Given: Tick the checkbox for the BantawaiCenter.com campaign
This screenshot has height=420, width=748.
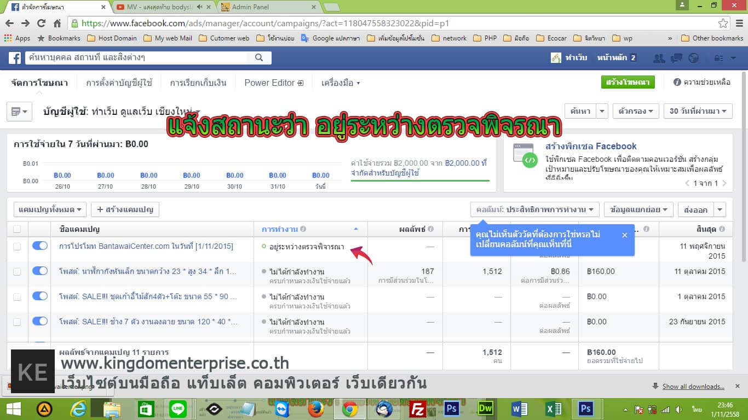Looking at the screenshot, I should pos(17,247).
